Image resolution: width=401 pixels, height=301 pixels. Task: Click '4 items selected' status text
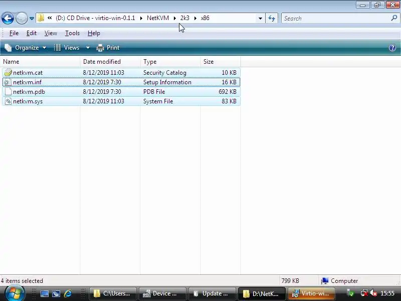point(22,281)
